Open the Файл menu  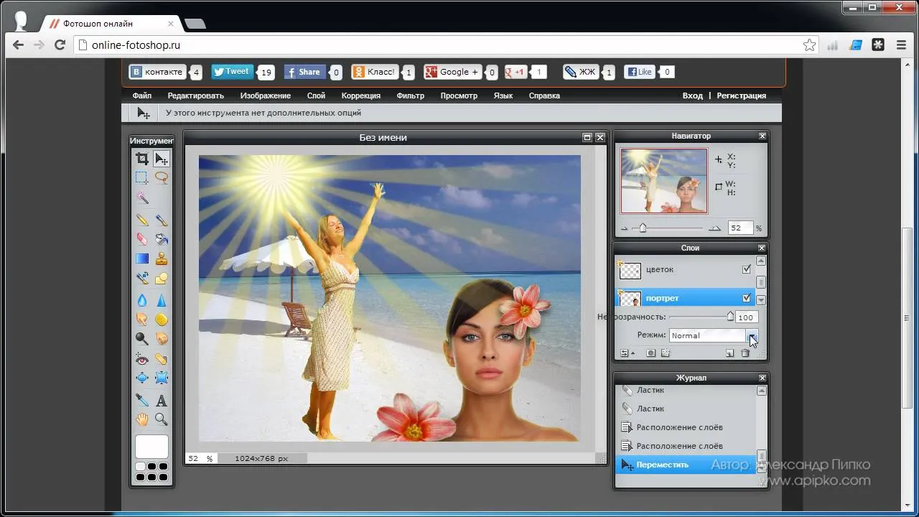141,96
